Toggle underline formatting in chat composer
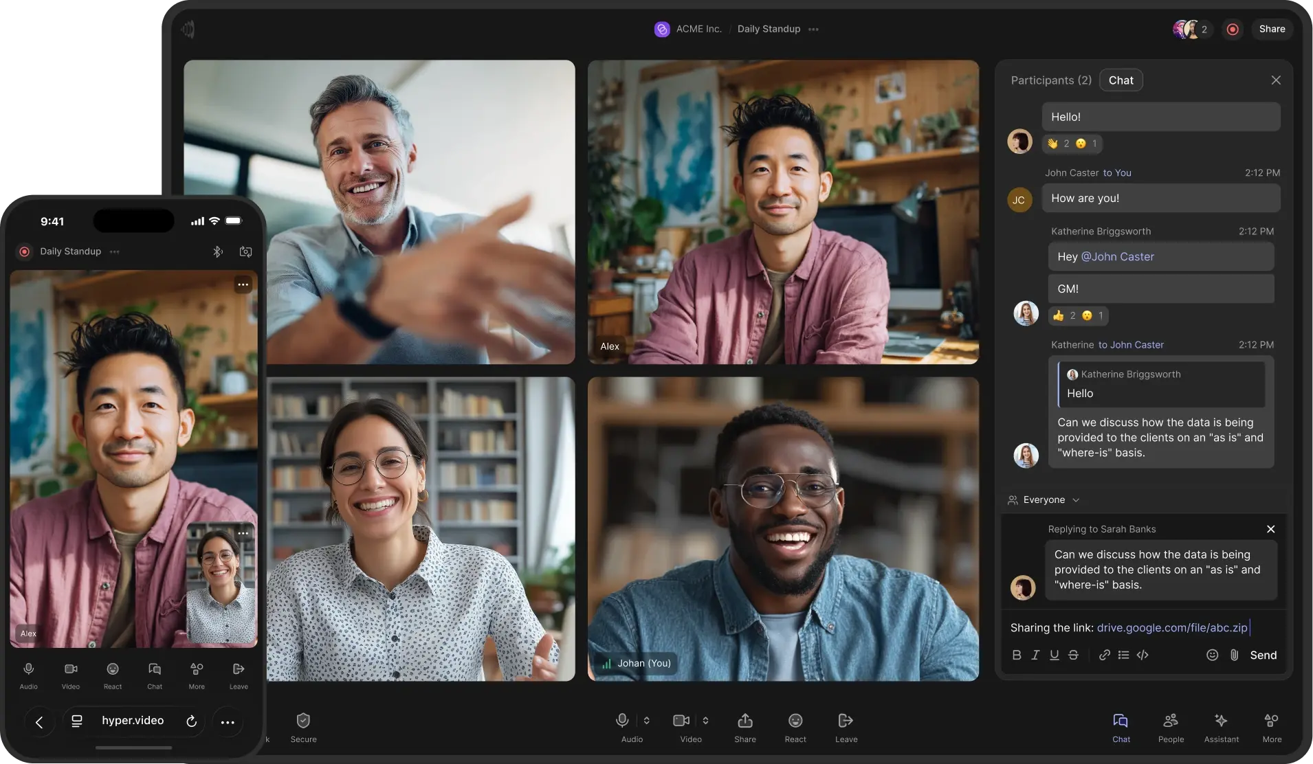Image resolution: width=1313 pixels, height=764 pixels. [1054, 655]
